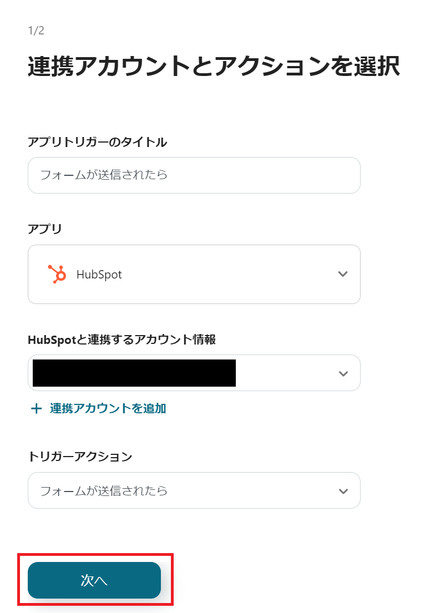Viewport: 435px width, 613px height.
Task: Click the 次へ button
Action: (x=94, y=580)
